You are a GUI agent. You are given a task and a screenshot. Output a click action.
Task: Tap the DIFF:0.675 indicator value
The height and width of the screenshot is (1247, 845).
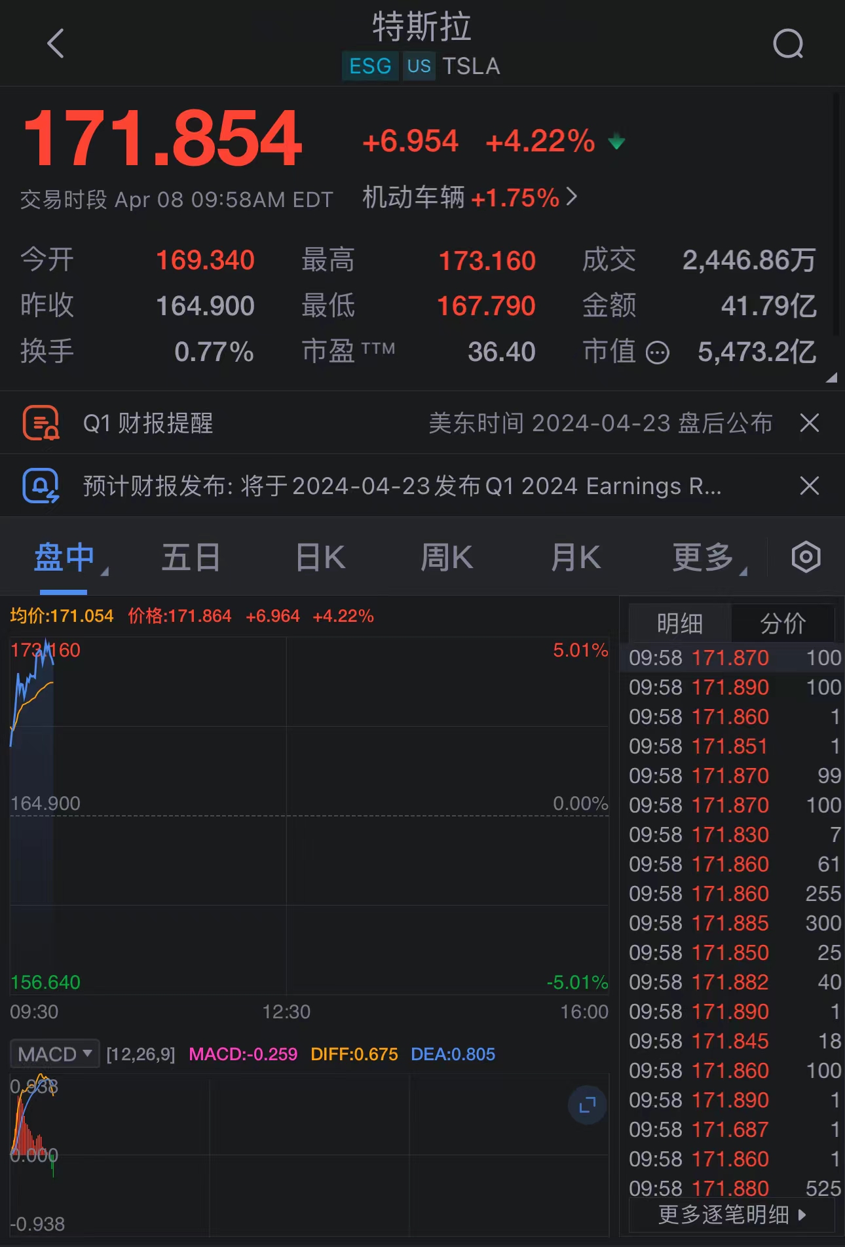354,1054
